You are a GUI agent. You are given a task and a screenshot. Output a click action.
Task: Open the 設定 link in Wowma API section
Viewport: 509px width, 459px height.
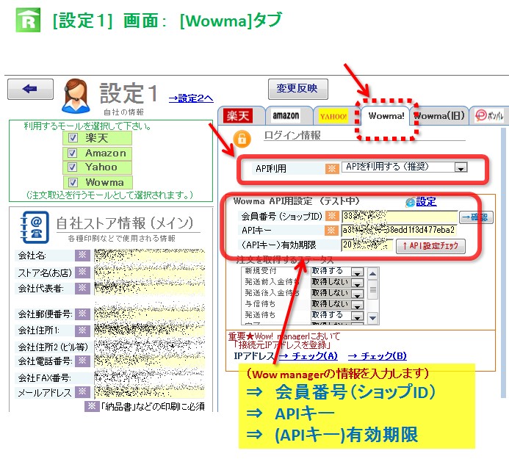coord(426,202)
